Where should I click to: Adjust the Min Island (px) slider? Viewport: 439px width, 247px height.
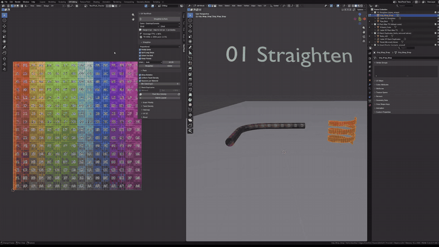(x=160, y=84)
